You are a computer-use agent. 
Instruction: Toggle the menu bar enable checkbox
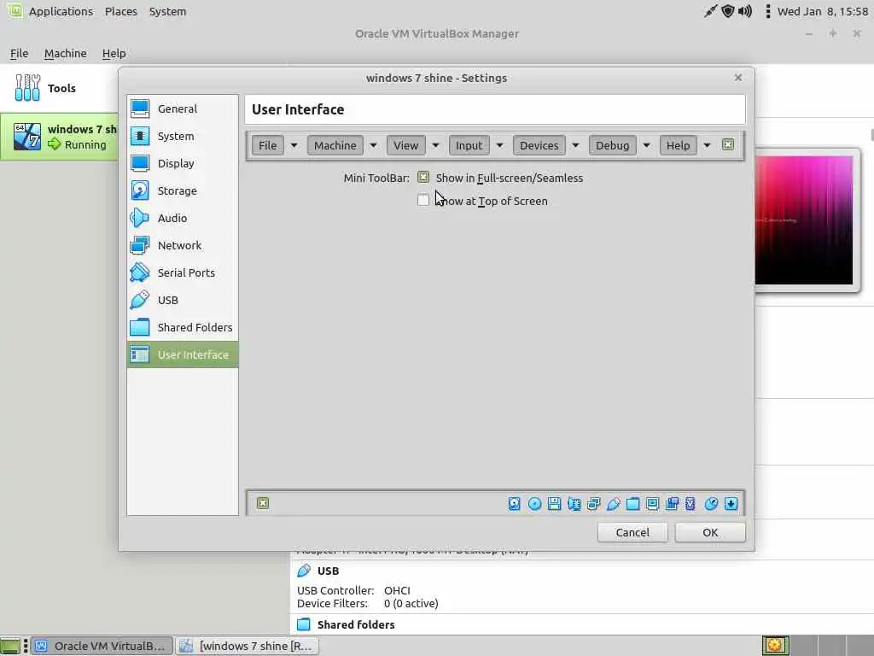tap(728, 144)
